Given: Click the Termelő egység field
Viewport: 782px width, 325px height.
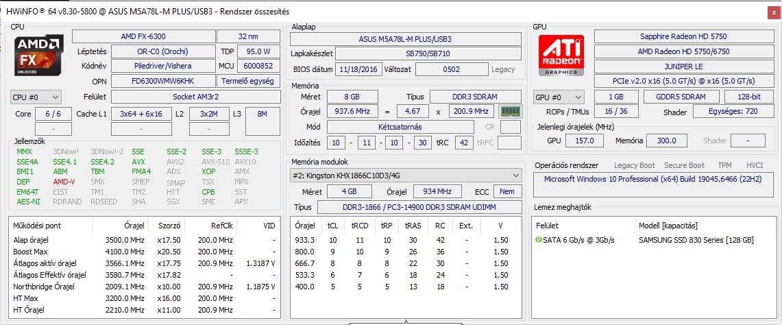Looking at the screenshot, I should pos(248,82).
